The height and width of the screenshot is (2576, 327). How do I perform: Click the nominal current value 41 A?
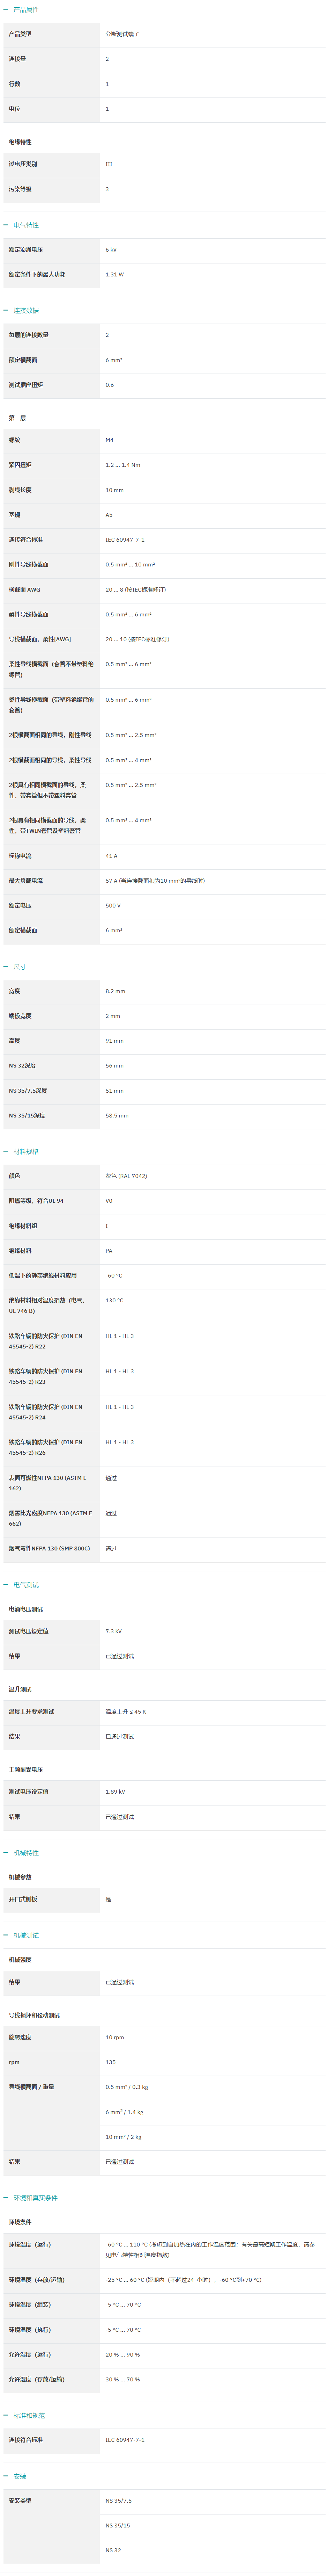click(112, 856)
